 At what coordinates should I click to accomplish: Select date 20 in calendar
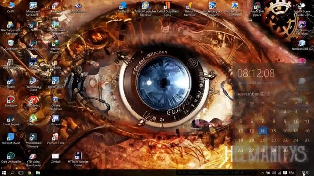252,140
